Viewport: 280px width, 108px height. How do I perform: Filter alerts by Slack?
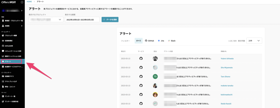point(172,41)
